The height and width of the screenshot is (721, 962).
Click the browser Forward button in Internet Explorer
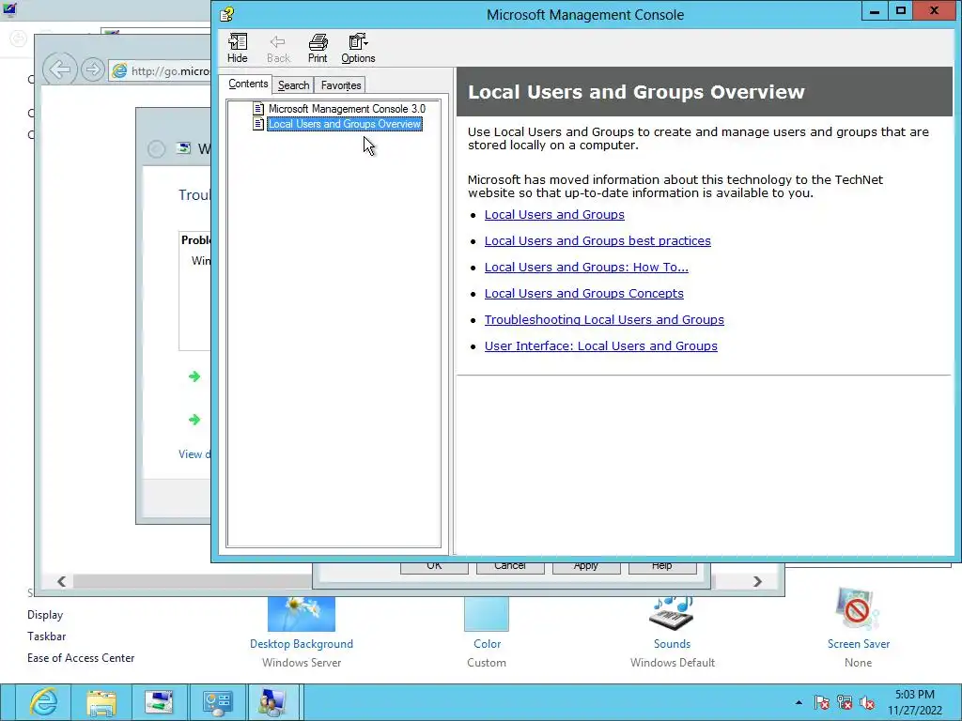[93, 69]
